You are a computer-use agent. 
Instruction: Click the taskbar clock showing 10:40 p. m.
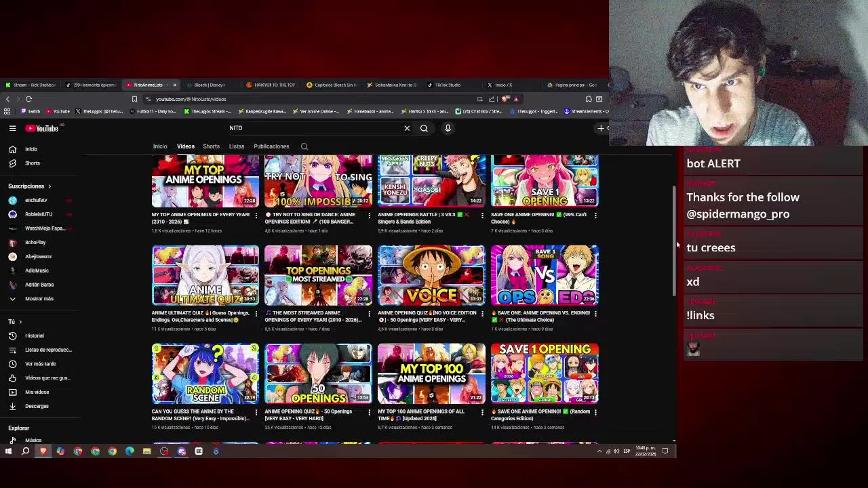[646, 451]
